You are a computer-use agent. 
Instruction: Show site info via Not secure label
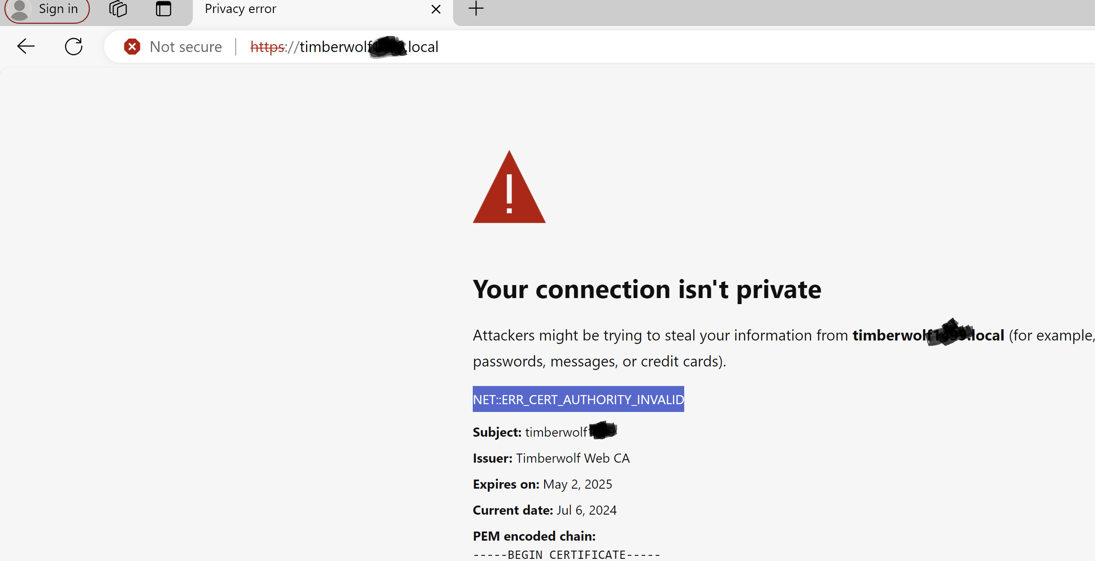[x=185, y=47]
